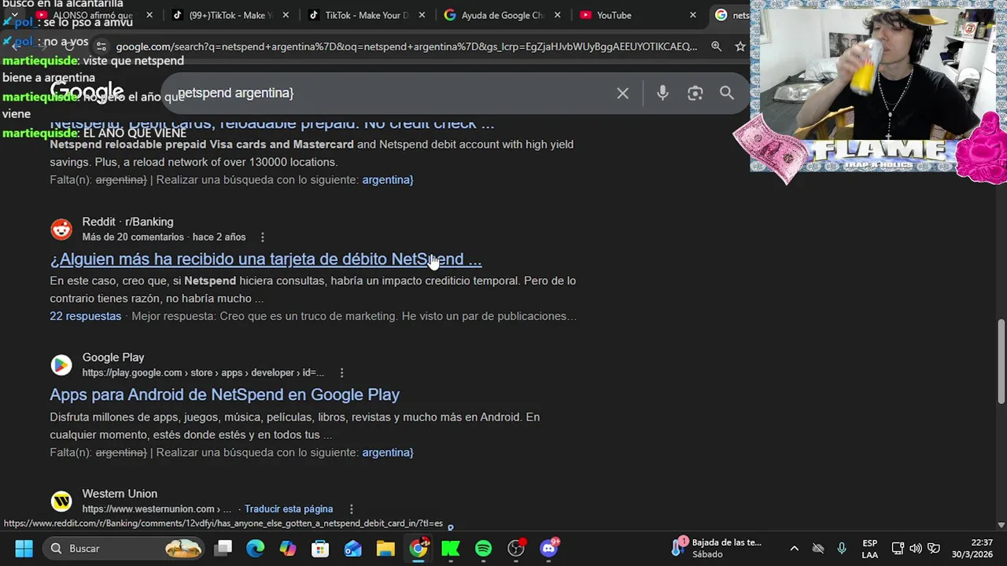Open volume control in system tray
This screenshot has width=1007, height=566.
(916, 548)
